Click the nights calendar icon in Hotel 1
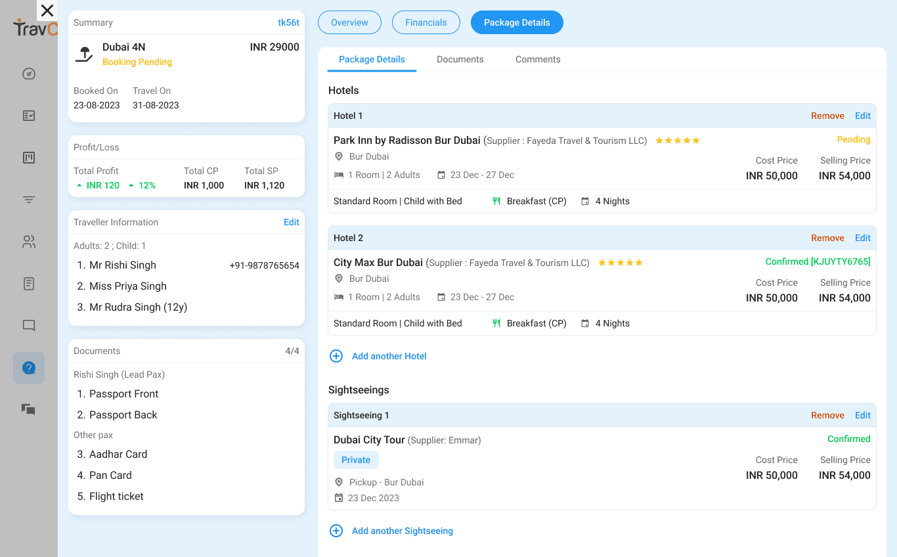 click(585, 201)
